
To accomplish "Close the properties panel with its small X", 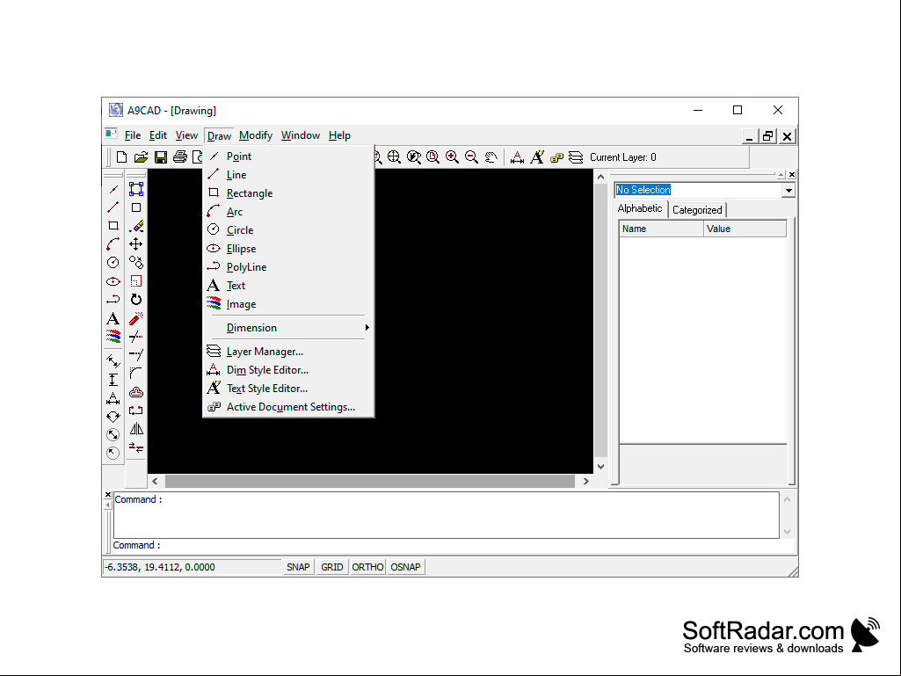I will 792,174.
